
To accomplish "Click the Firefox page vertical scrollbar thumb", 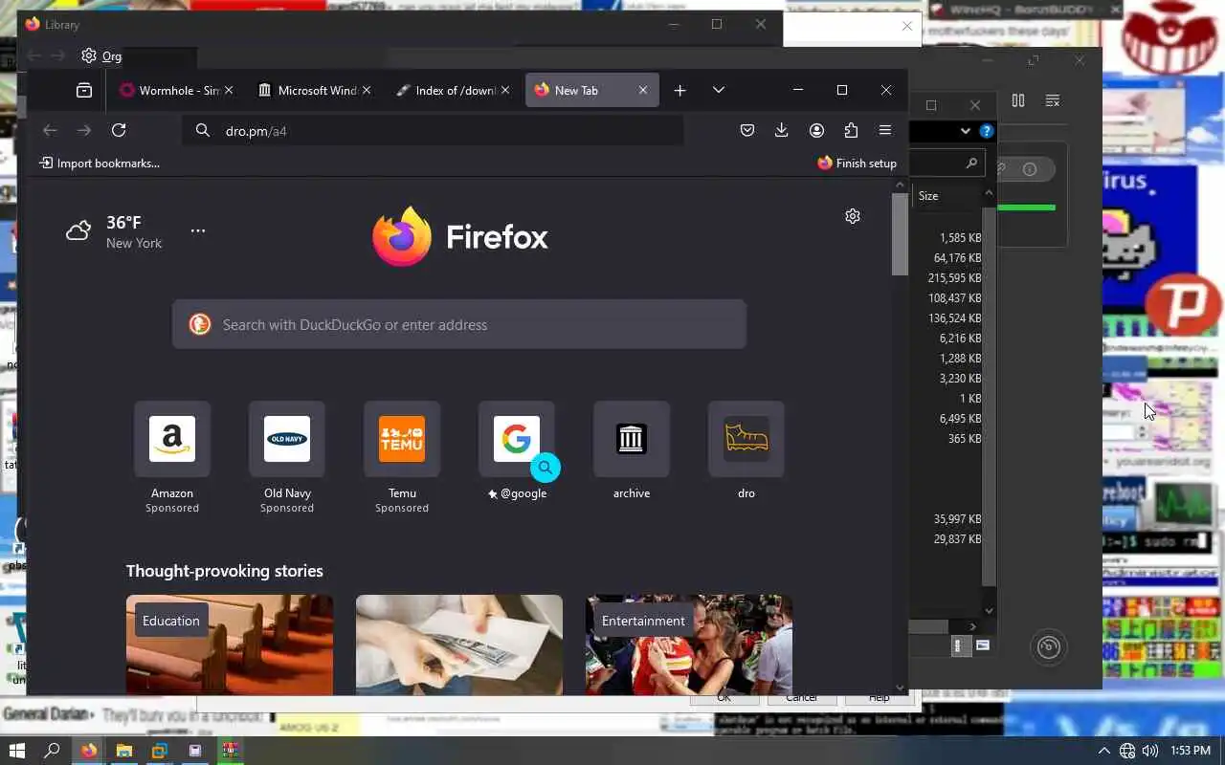I will (x=900, y=234).
